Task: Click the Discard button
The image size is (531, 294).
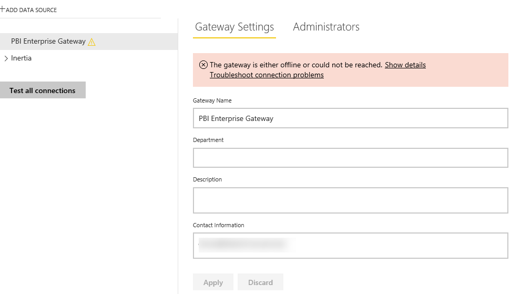Action: pos(260,282)
